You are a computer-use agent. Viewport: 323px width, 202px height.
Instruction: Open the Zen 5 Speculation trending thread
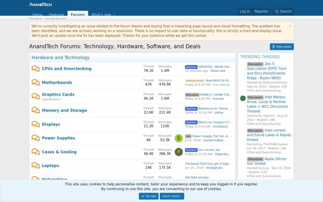pyautogui.click(x=267, y=71)
